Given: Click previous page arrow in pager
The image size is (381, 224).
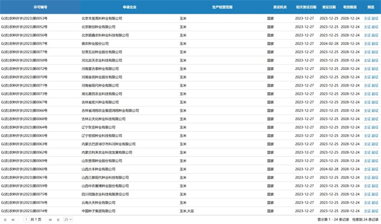Looking at the screenshot, I should [12, 220].
